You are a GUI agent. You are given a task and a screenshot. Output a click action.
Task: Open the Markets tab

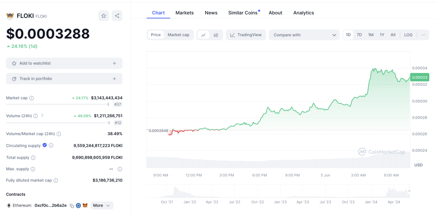point(185,13)
